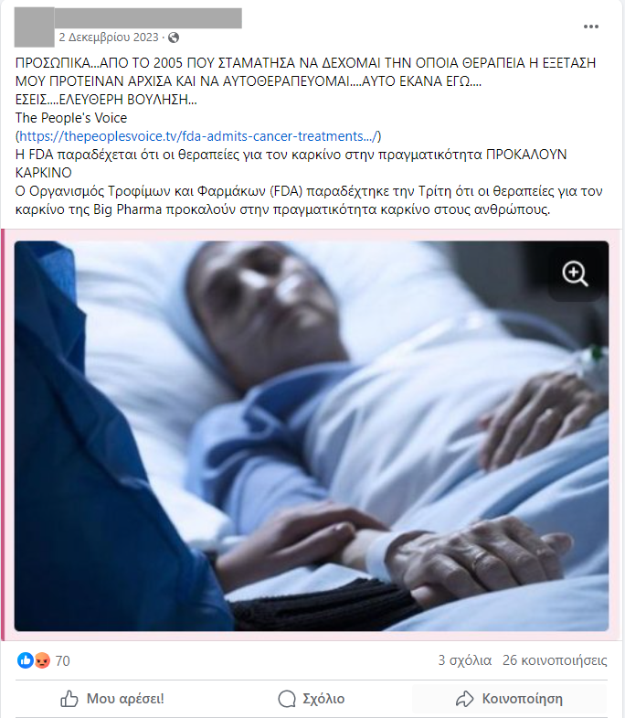The image size is (625, 718).
Task: Open the hospital patient photo
Action: [311, 436]
